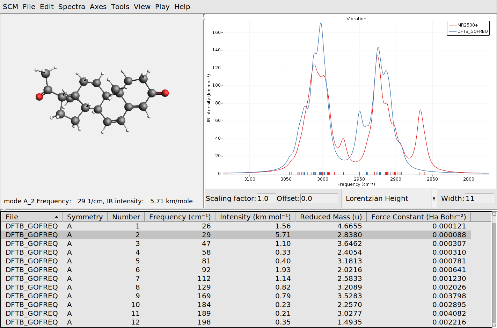This screenshot has width=497, height=328.
Task: Open the Edit menu
Action: pyautogui.click(x=46, y=6)
